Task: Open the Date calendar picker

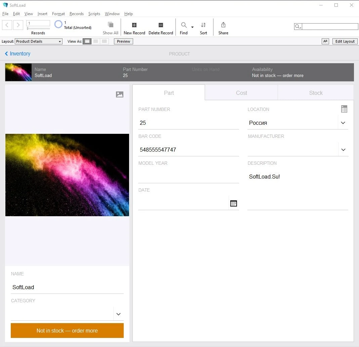Action: click(234, 203)
